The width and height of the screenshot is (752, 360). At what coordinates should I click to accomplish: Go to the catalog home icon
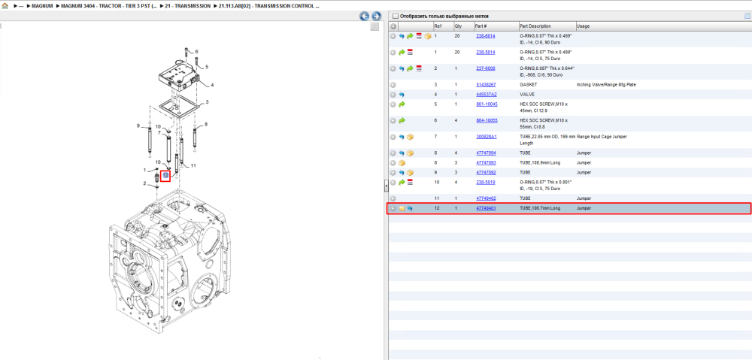pyautogui.click(x=5, y=6)
